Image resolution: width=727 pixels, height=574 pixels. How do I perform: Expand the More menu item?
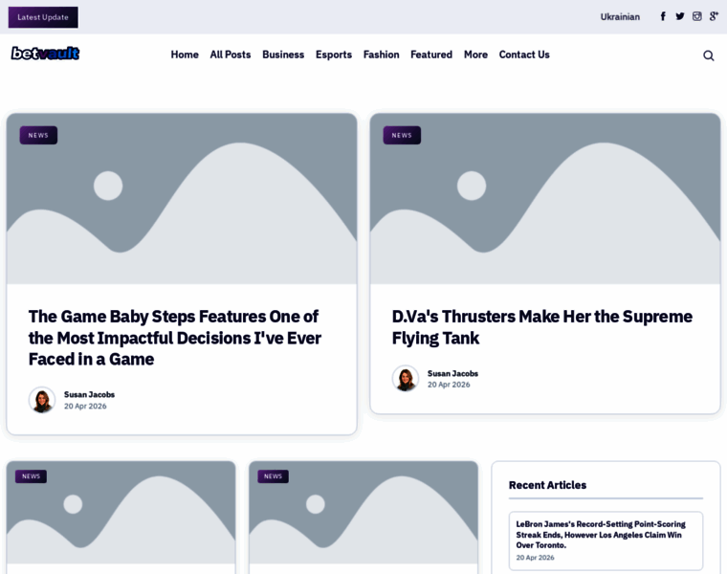click(x=475, y=55)
